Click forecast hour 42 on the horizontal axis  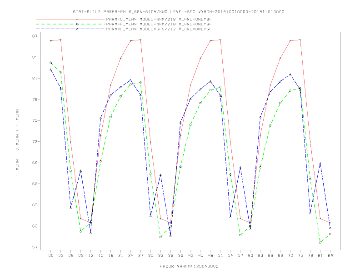[x=190, y=255]
